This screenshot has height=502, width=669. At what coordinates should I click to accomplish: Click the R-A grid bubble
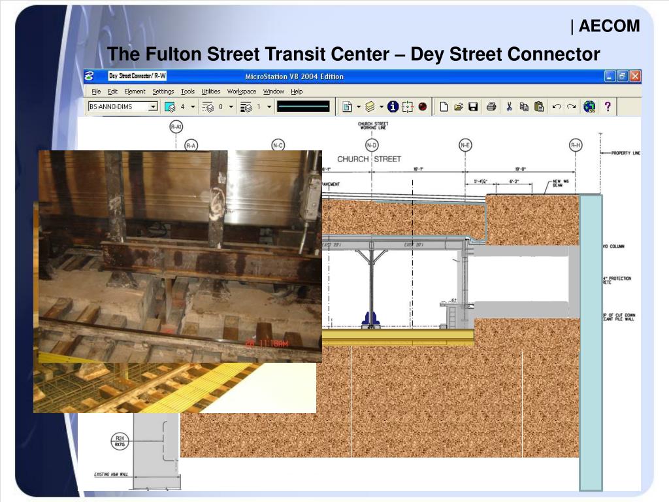pos(191,146)
